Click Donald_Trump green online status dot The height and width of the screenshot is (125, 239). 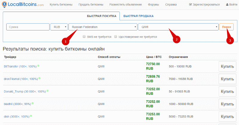click(48, 91)
